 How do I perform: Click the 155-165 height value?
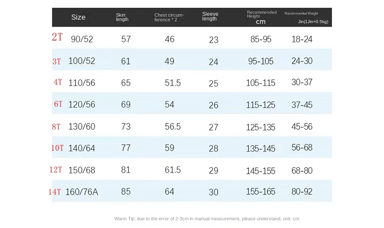(261, 191)
